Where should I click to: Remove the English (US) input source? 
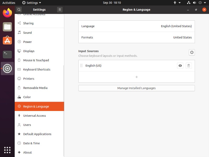pos(189,66)
